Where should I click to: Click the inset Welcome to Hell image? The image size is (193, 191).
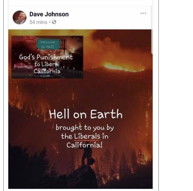pyautogui.click(x=47, y=57)
